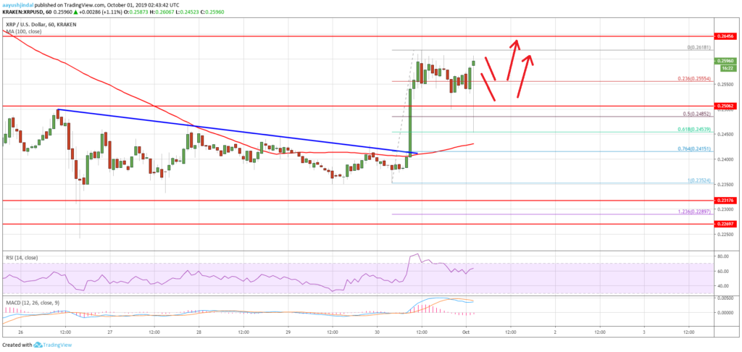The image size is (742, 352).
Task: Click the 0.22697 red price label
Action: coord(728,224)
